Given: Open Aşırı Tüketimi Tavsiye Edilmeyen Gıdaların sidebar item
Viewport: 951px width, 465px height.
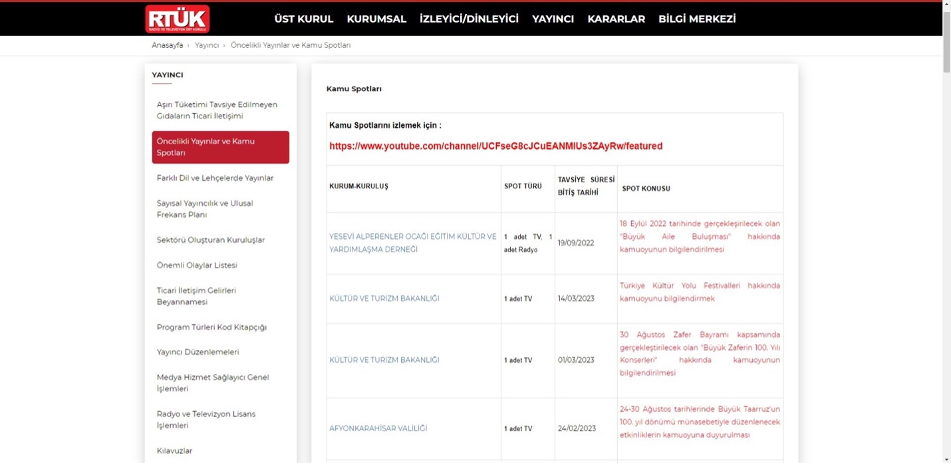Looking at the screenshot, I should pos(217,110).
